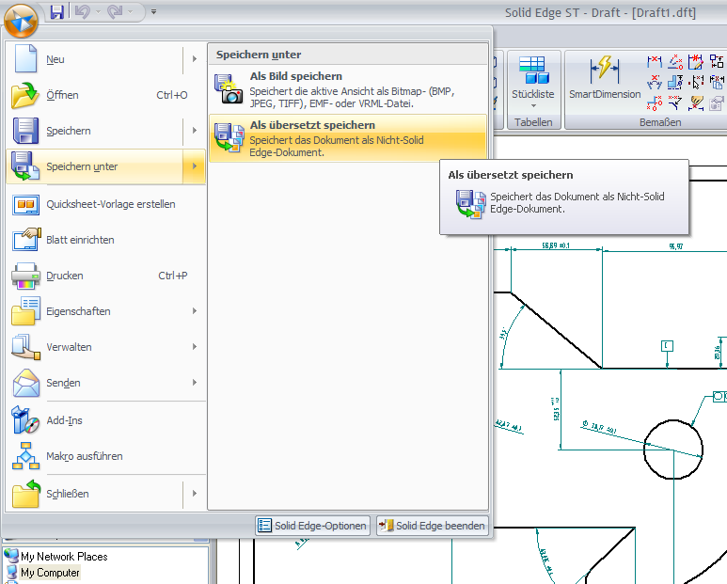The height and width of the screenshot is (584, 727).
Task: Select the SmartDimension tool
Action: coord(604,80)
